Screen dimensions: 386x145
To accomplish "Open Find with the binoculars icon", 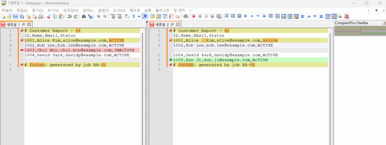I will (84, 17).
